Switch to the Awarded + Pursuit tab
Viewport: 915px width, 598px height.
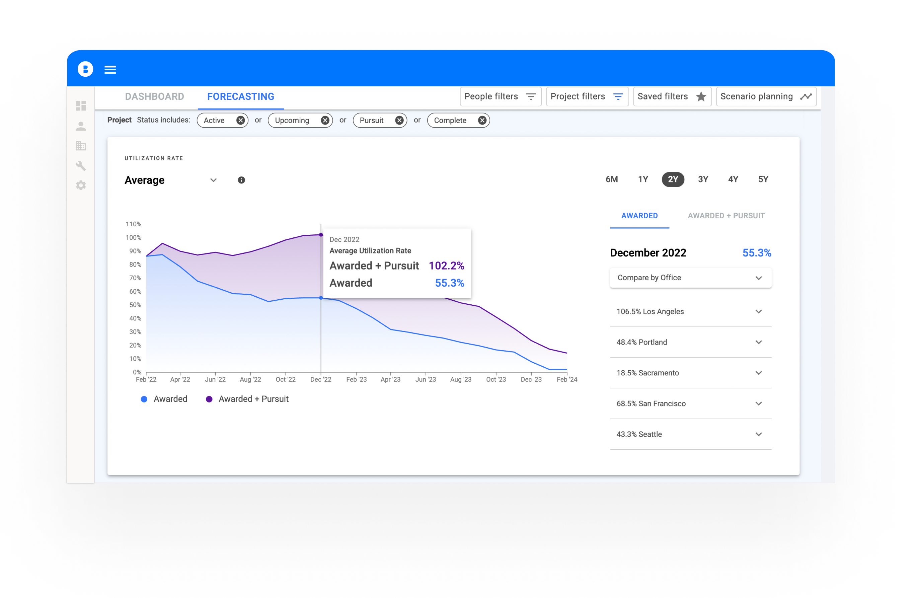coord(726,216)
